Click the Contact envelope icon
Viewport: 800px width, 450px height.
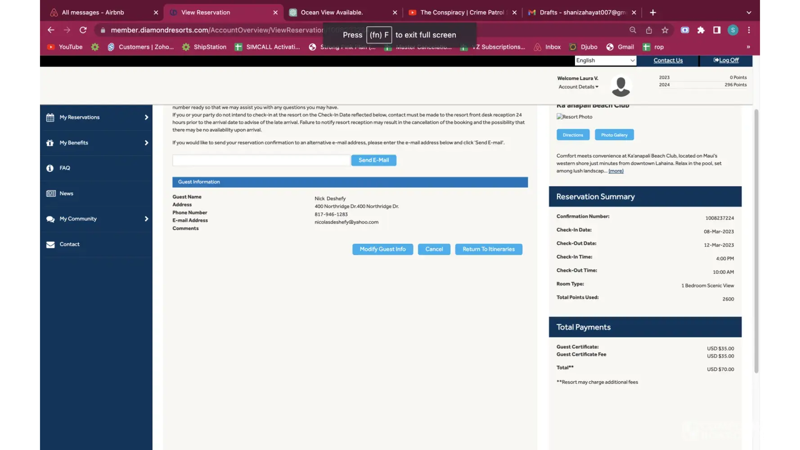click(50, 244)
